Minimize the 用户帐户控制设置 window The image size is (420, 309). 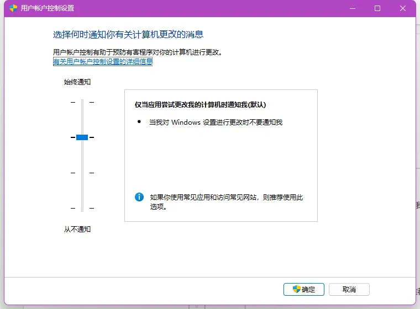click(x=353, y=8)
